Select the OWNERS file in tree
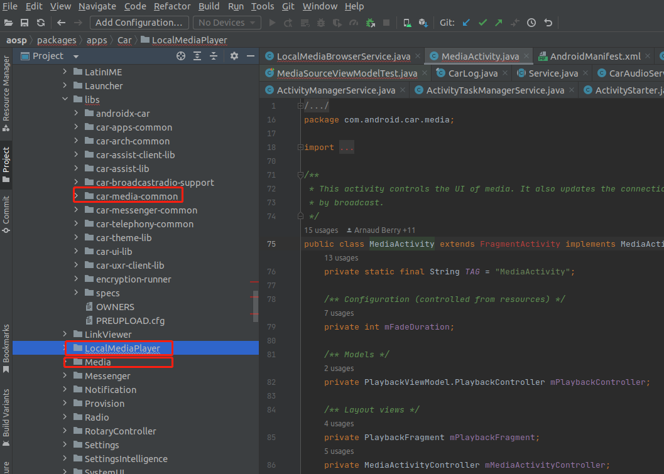The height and width of the screenshot is (474, 664). click(x=115, y=307)
